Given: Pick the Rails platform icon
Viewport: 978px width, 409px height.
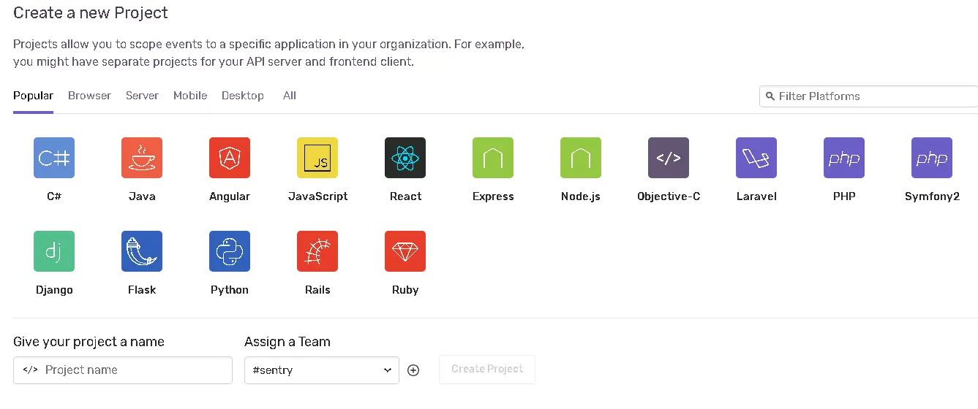Looking at the screenshot, I should (x=317, y=251).
